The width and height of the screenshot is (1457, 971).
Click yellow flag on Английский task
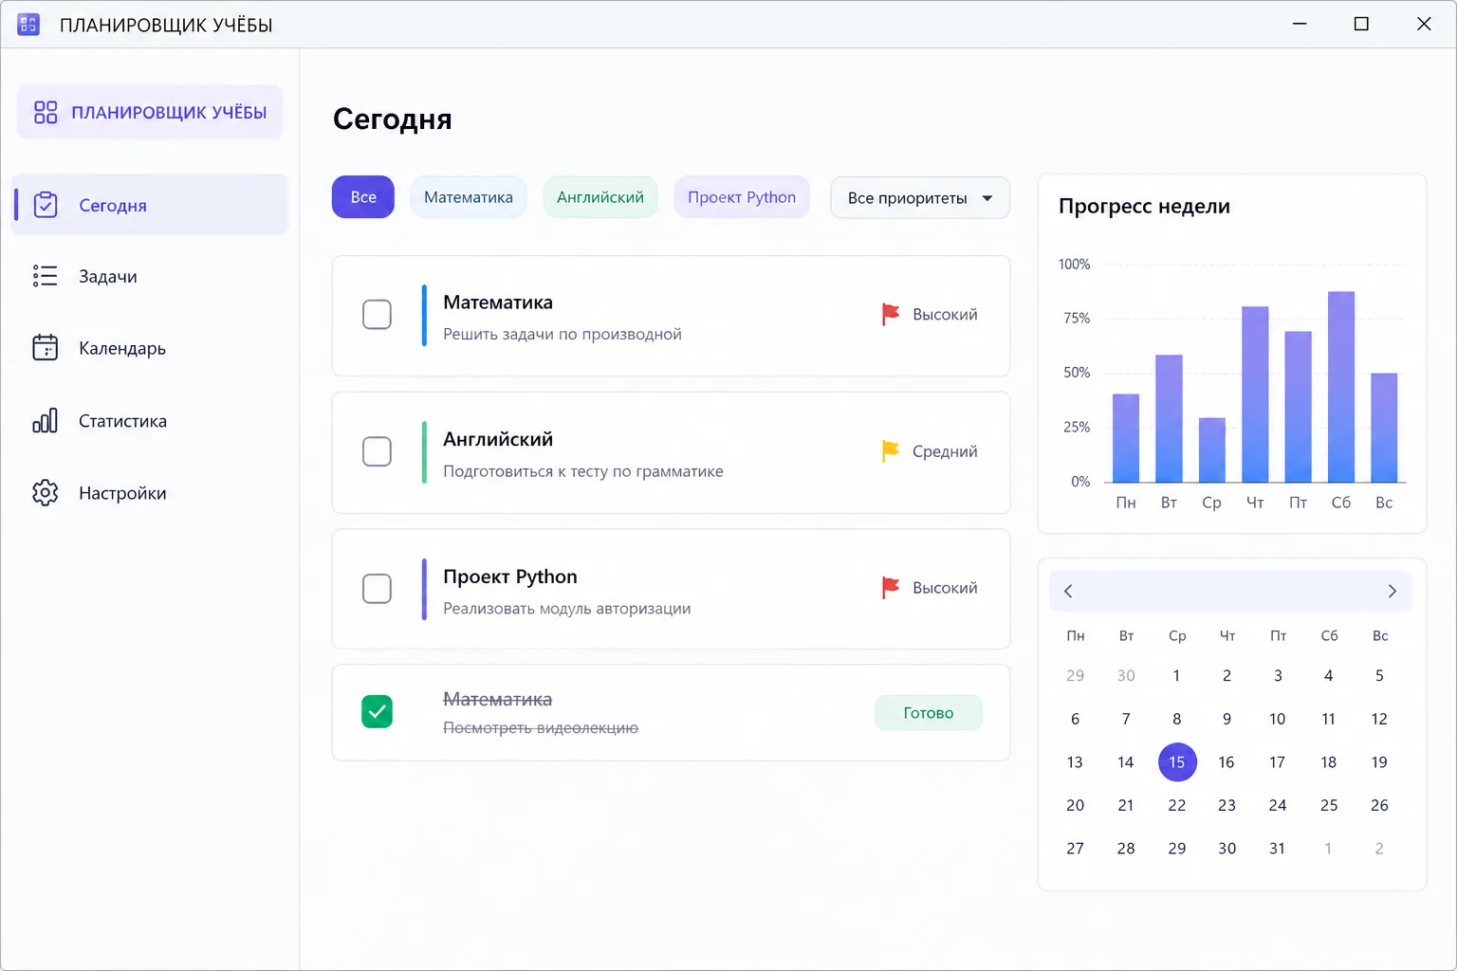890,451
